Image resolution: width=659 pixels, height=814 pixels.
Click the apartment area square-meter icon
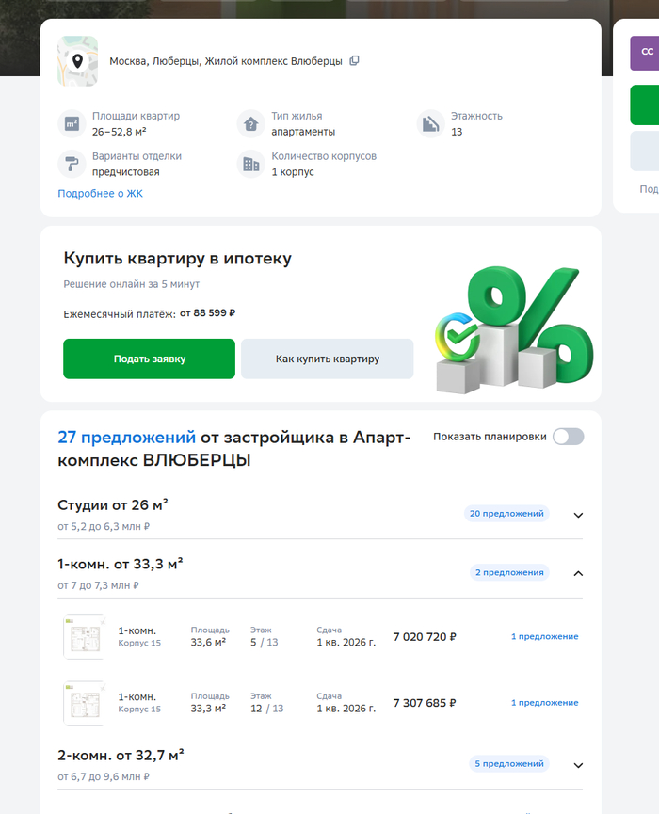click(x=72, y=123)
